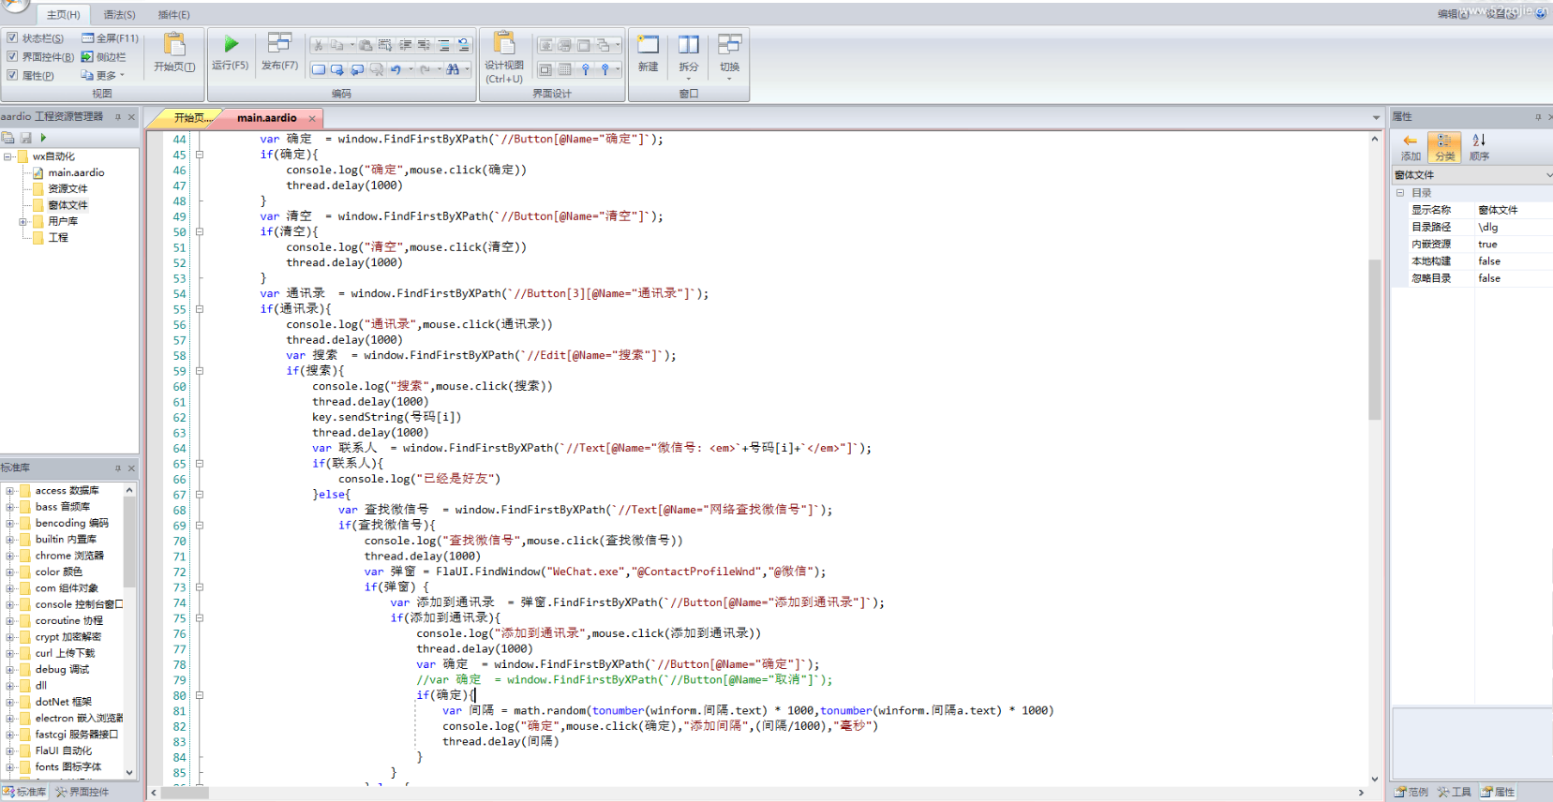Viewport: 1553px width, 802px height.
Task: Click 全屏(F11) fullscreen button
Action: [x=110, y=38]
